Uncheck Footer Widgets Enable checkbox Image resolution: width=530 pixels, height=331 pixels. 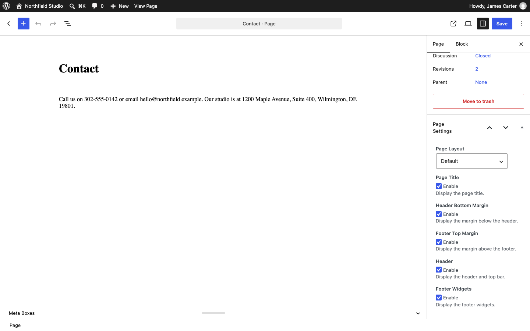(x=439, y=298)
